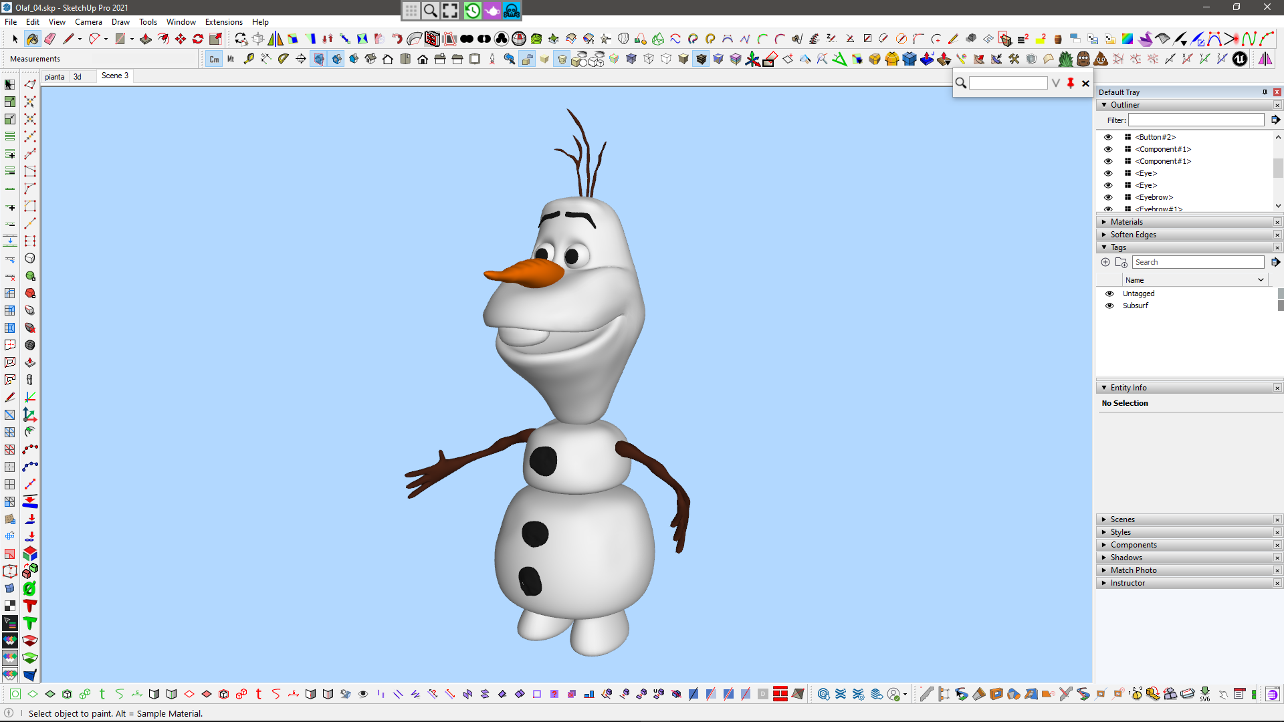Close the search overlay
The height and width of the screenshot is (722, 1284).
point(1085,84)
